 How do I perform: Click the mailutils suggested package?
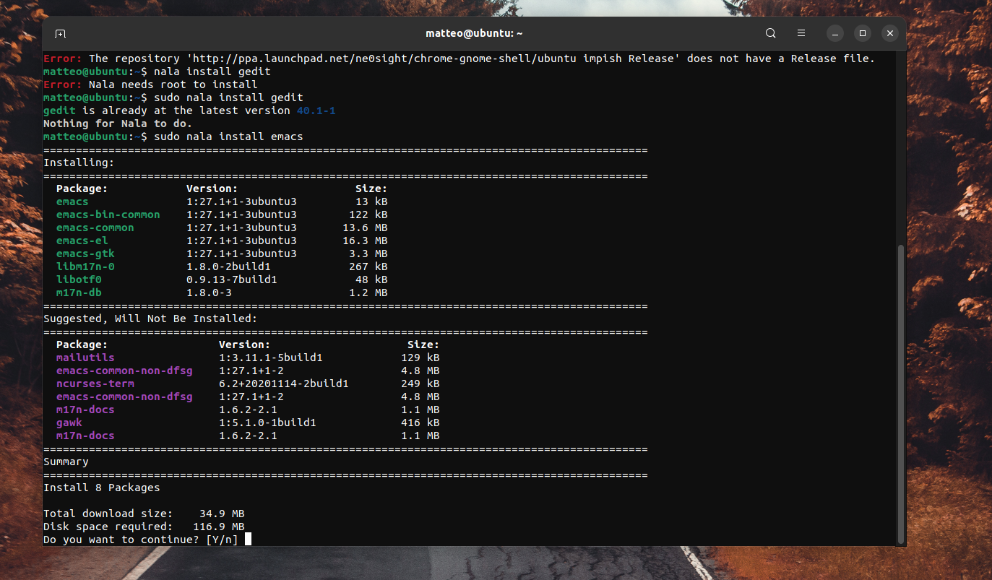(85, 358)
